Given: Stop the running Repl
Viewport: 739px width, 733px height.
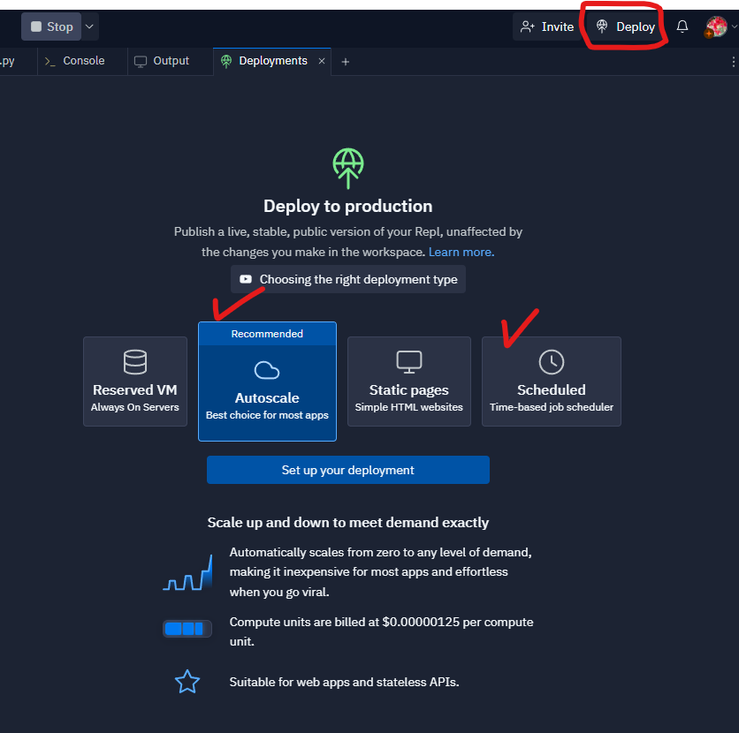Looking at the screenshot, I should click(51, 26).
